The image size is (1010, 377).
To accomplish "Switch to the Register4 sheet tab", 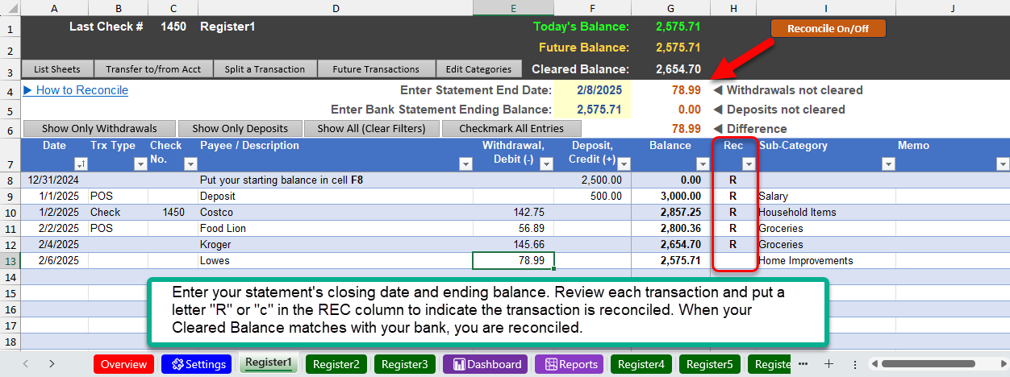I will pyautogui.click(x=641, y=364).
